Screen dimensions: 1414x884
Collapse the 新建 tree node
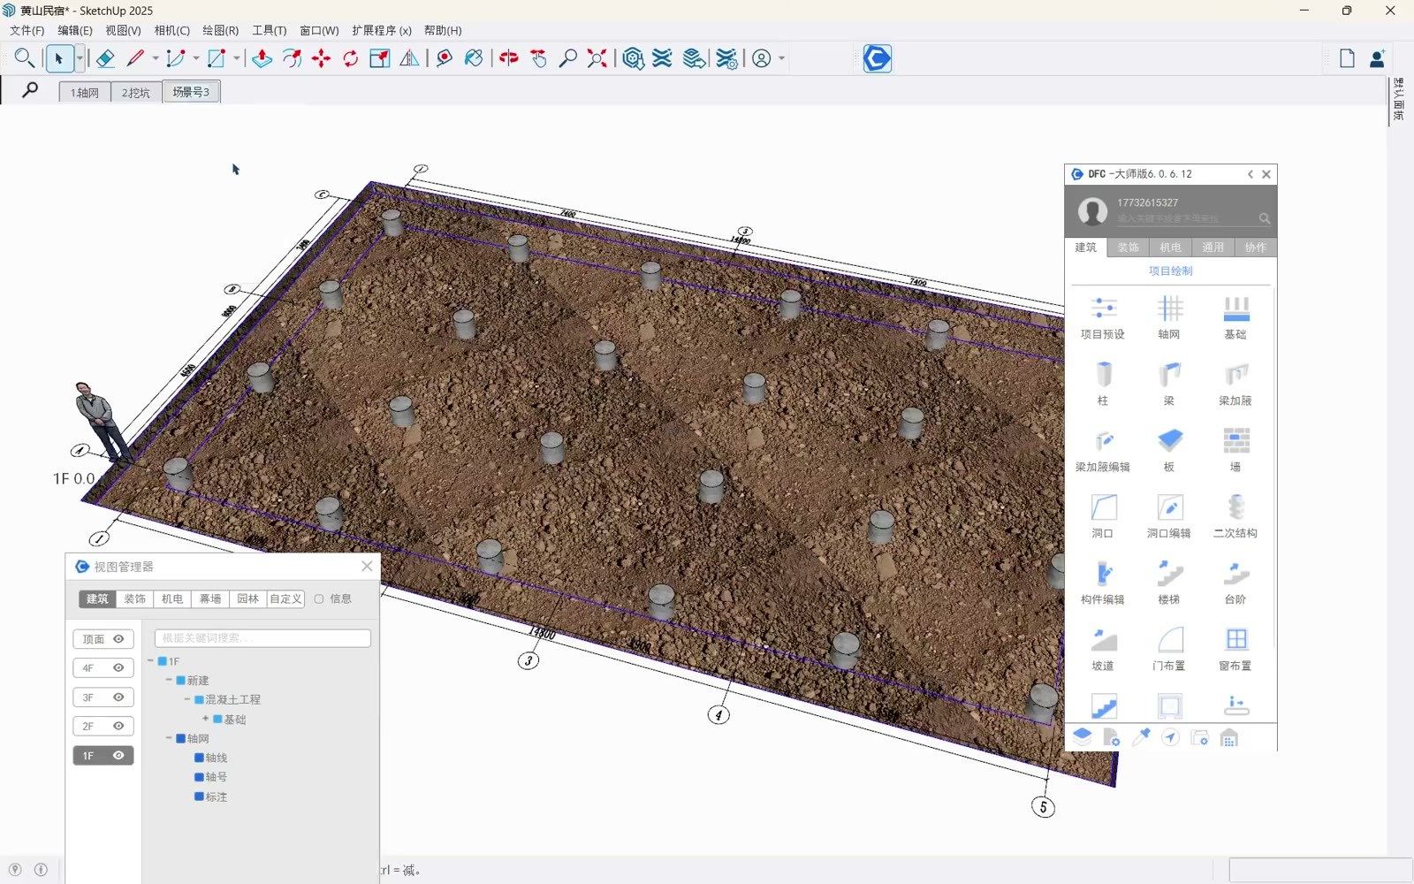click(169, 680)
